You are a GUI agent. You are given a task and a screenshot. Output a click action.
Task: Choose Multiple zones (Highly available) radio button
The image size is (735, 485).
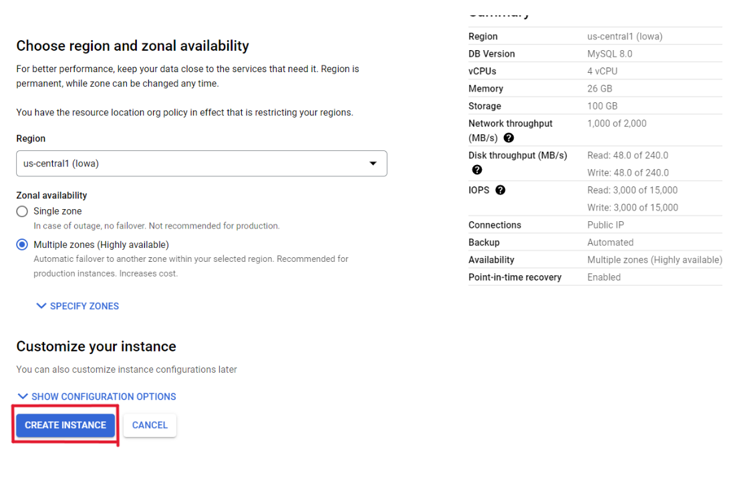pyautogui.click(x=23, y=245)
